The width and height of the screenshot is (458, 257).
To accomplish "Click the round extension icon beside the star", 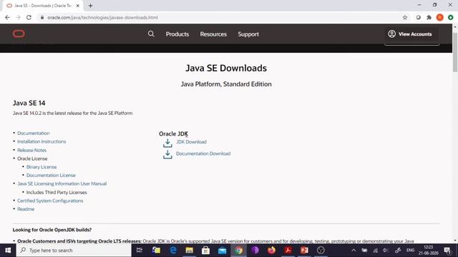I will pos(418,17).
